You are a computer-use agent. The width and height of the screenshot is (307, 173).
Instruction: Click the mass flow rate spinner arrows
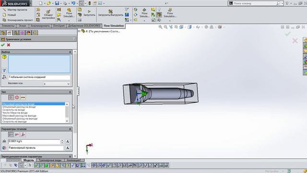tap(62, 141)
